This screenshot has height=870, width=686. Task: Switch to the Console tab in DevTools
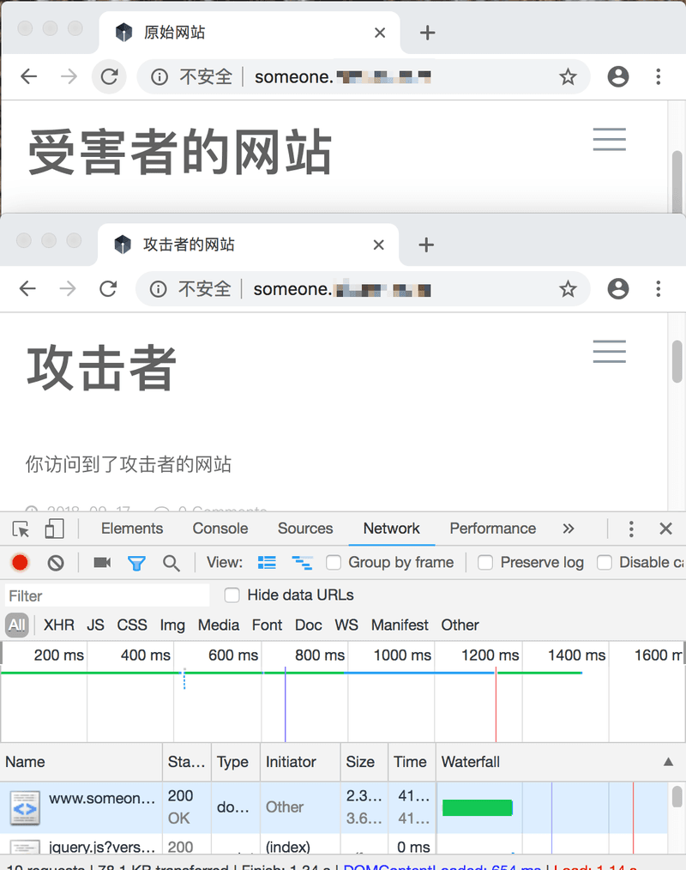click(220, 529)
